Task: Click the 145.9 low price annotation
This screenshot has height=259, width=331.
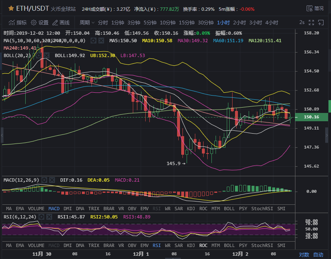Action: click(176, 163)
